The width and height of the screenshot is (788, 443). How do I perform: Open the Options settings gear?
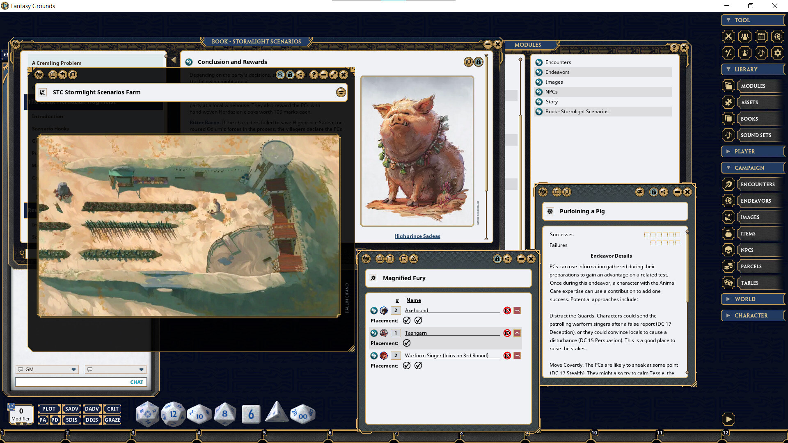(778, 53)
